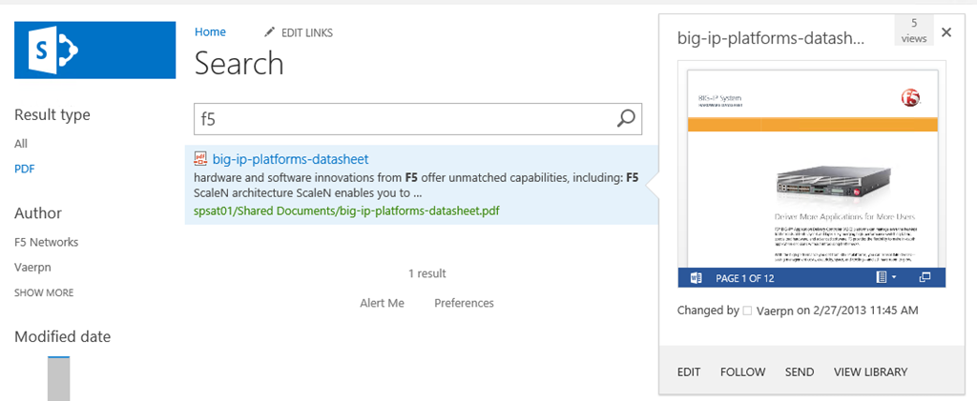Expand the author list with SHOW MORE
The width and height of the screenshot is (977, 401).
pos(44,292)
